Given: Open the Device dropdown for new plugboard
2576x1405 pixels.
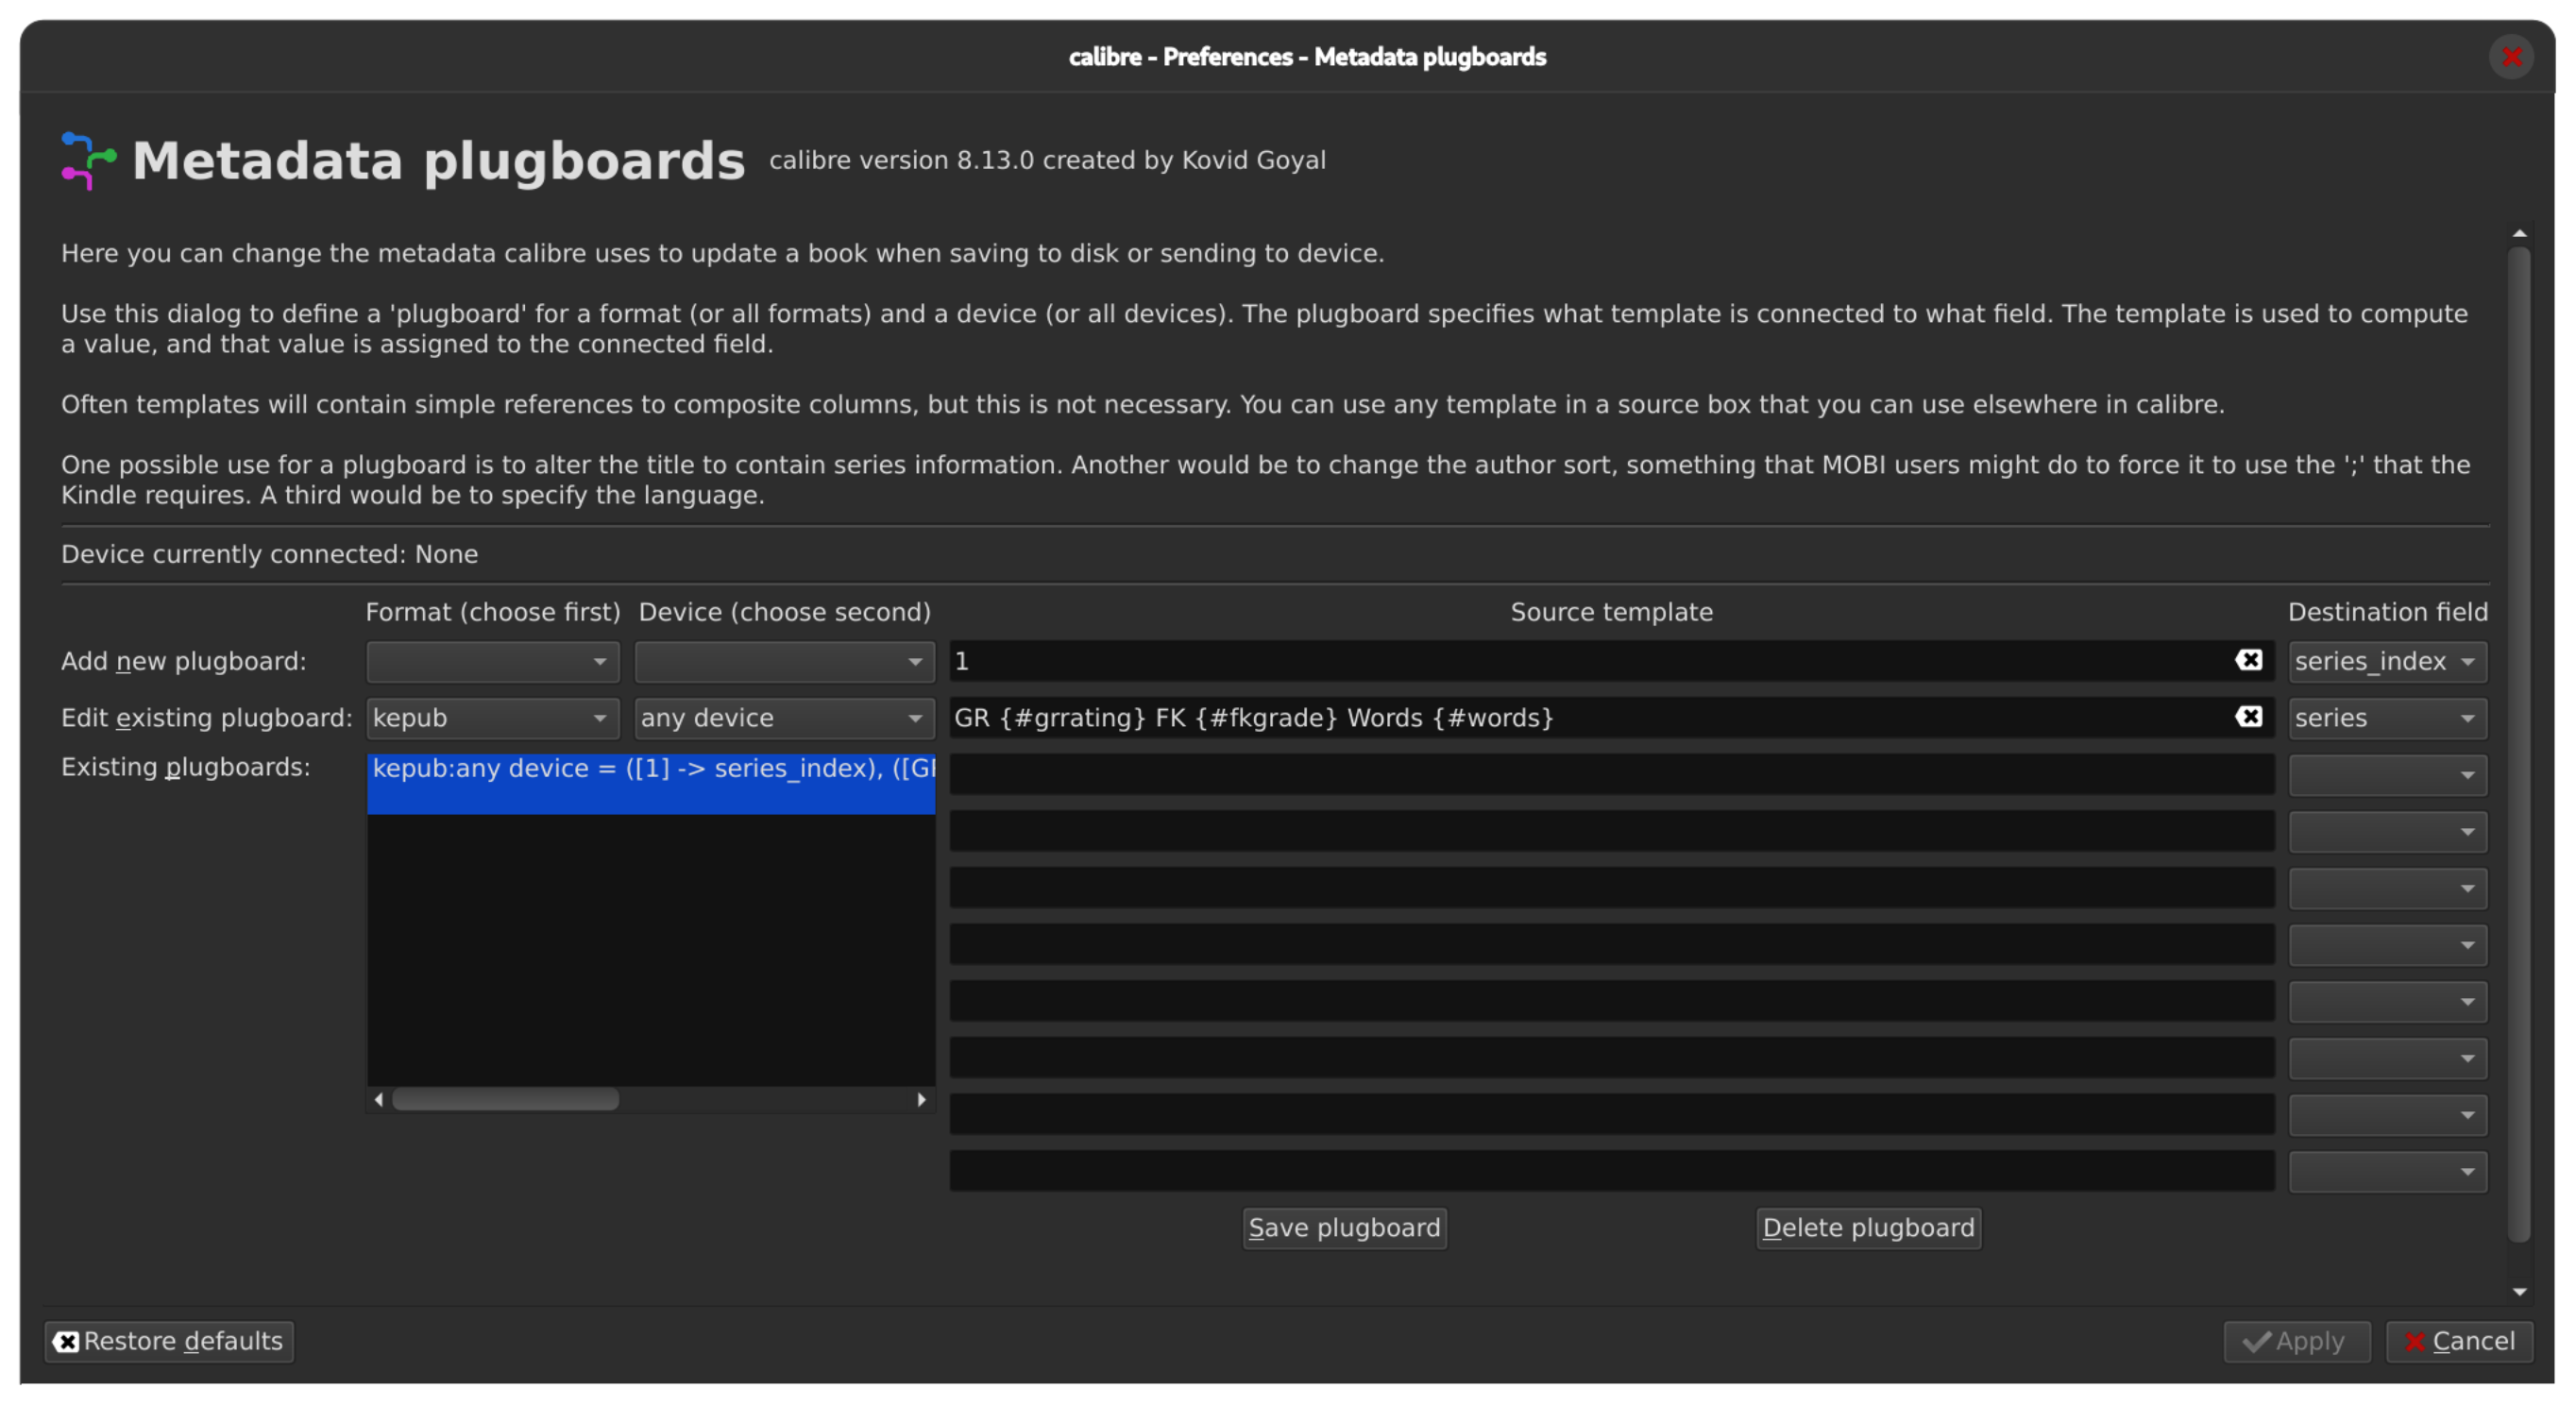Looking at the screenshot, I should click(x=784, y=661).
